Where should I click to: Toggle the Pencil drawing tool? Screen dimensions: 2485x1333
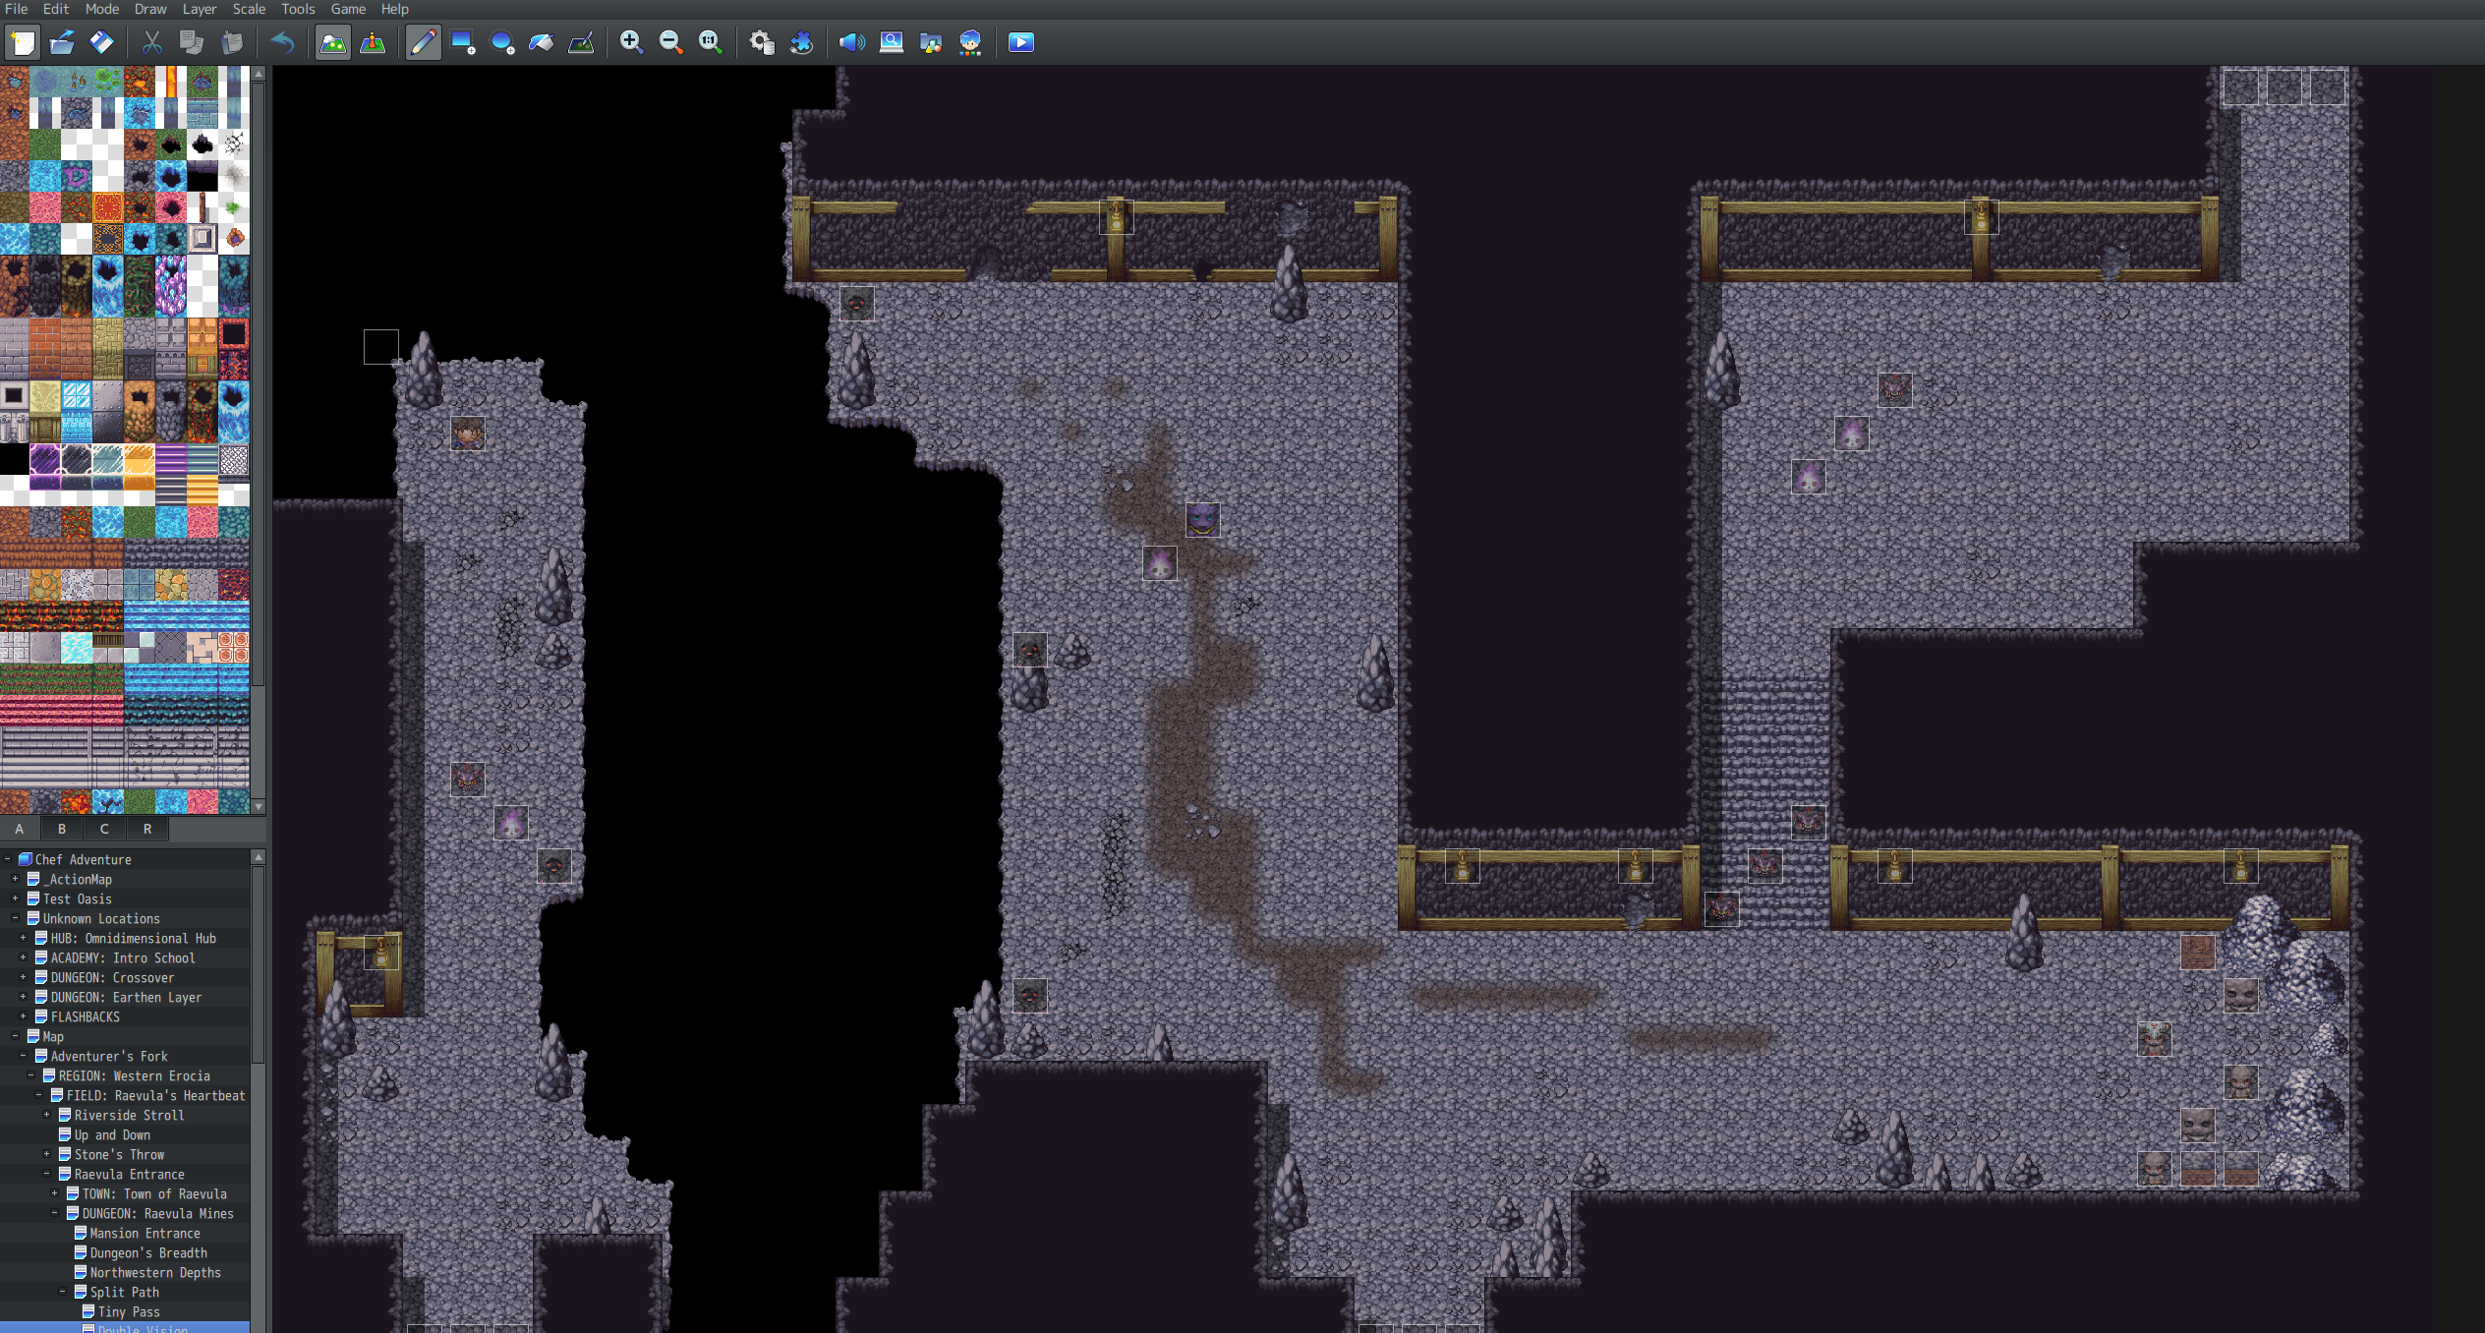pos(423,42)
